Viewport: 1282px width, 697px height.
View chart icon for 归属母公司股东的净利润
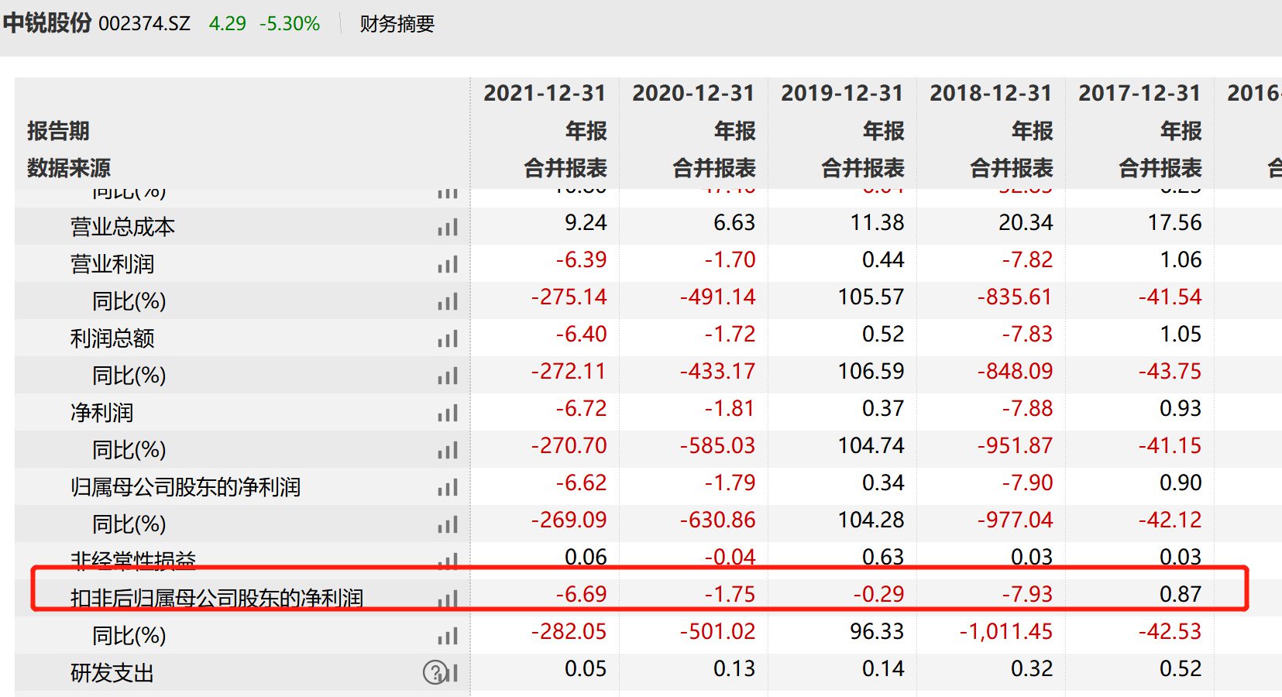[448, 488]
